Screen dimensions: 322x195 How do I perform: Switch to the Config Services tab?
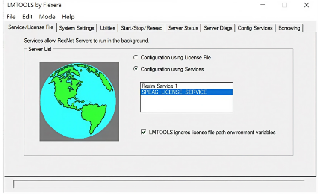[255, 28]
